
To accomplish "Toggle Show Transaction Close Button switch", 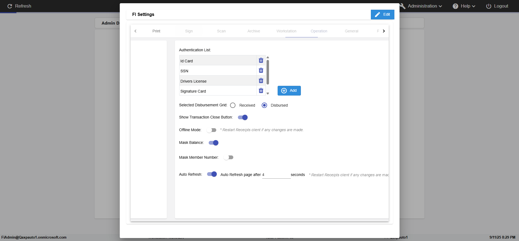I will tap(243, 117).
